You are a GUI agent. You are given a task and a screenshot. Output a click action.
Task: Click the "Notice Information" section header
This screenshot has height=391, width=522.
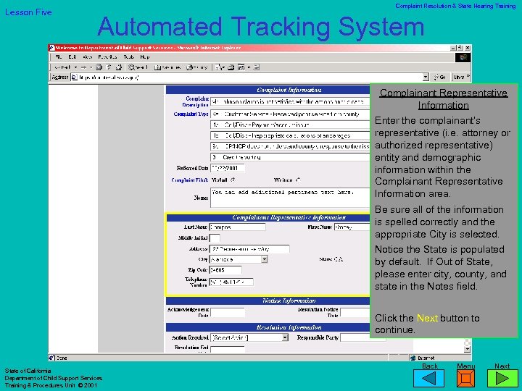coord(289,300)
